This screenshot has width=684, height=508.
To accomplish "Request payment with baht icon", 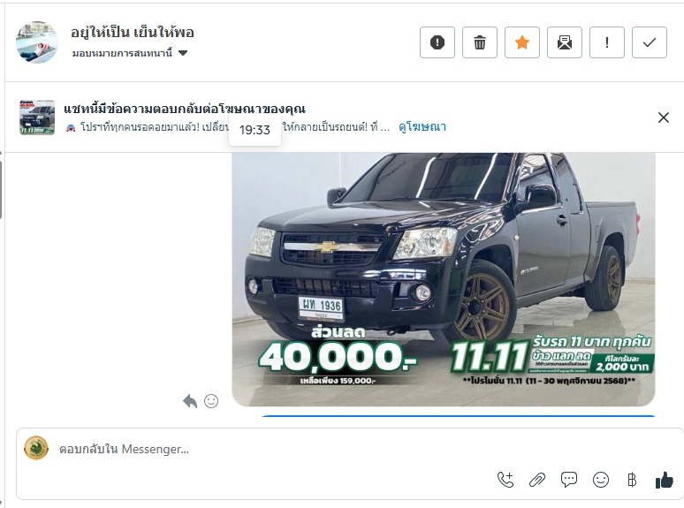I will pyautogui.click(x=632, y=480).
